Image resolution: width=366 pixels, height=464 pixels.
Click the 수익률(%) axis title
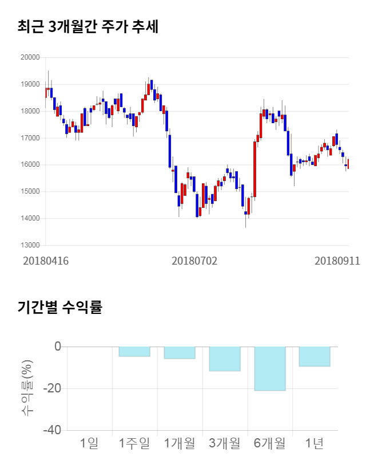(27, 388)
